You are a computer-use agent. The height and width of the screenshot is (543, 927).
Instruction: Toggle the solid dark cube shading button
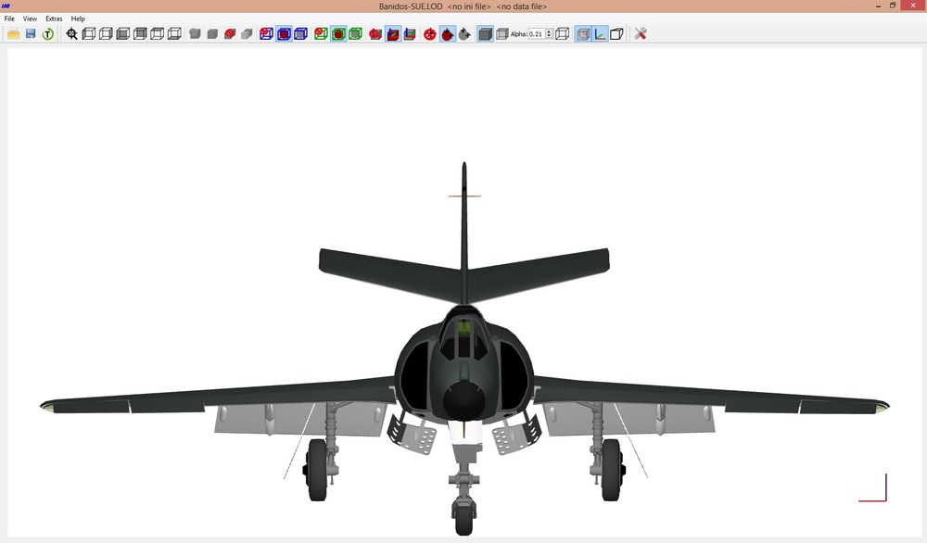(485, 33)
